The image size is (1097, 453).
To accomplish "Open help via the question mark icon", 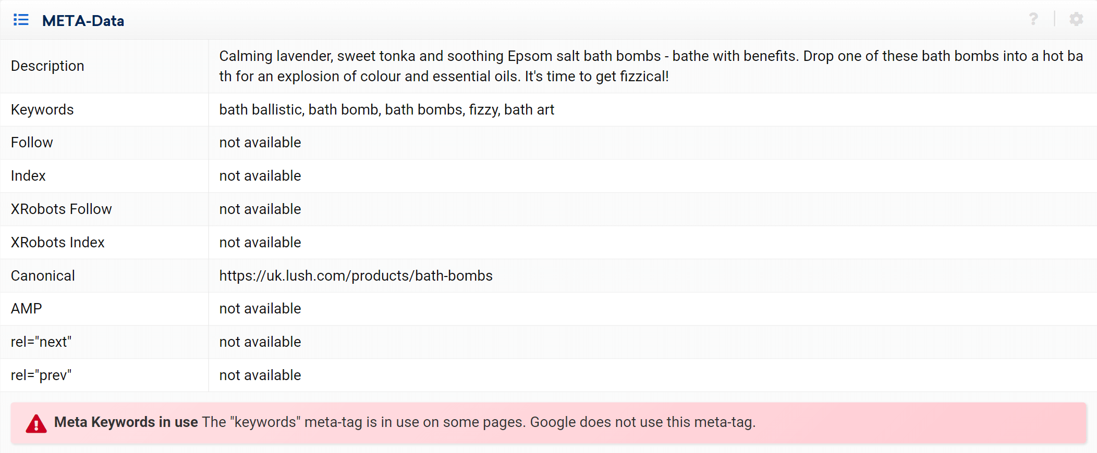I will point(1033,19).
